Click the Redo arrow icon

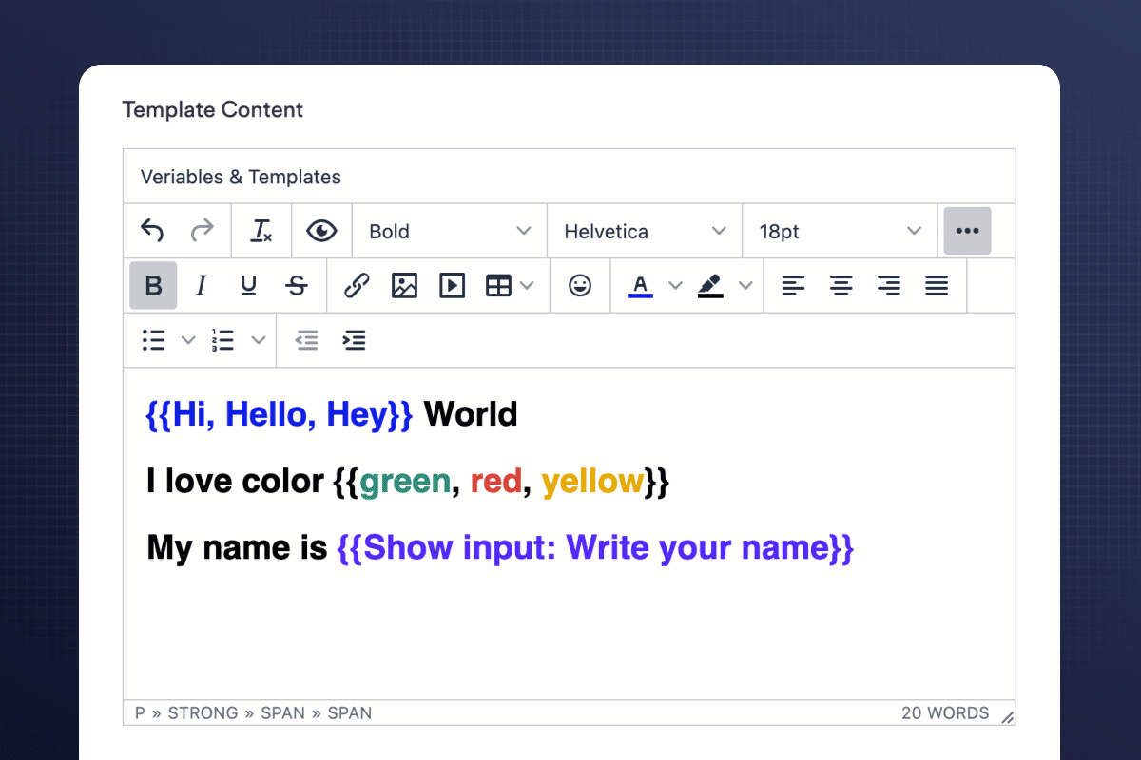pyautogui.click(x=202, y=231)
